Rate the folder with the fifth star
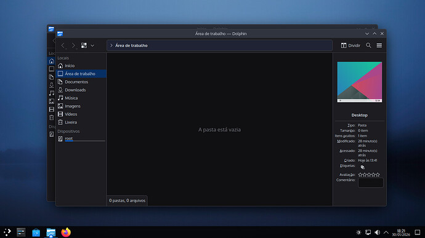 [378, 175]
